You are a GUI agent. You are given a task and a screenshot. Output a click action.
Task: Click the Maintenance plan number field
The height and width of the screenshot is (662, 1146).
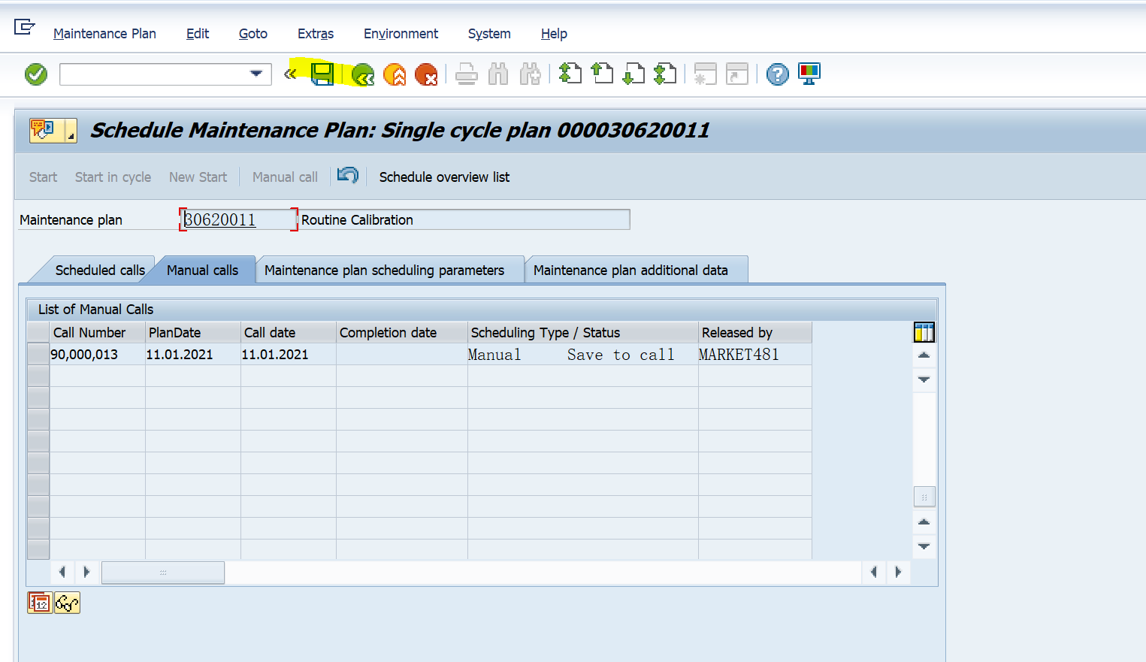pyautogui.click(x=238, y=219)
